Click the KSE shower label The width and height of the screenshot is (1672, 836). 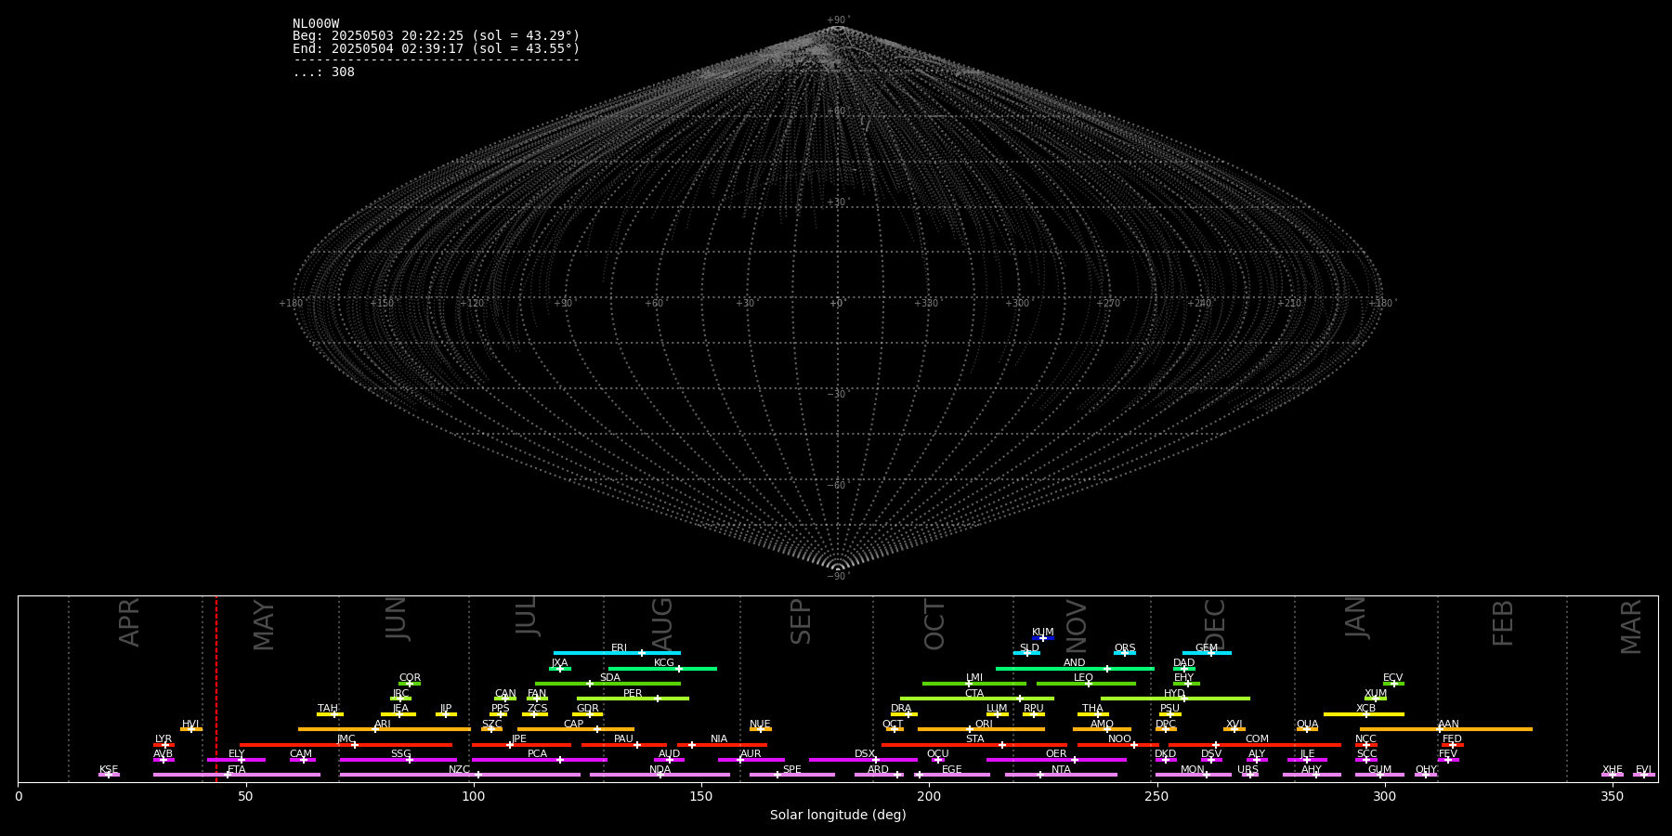coord(109,769)
